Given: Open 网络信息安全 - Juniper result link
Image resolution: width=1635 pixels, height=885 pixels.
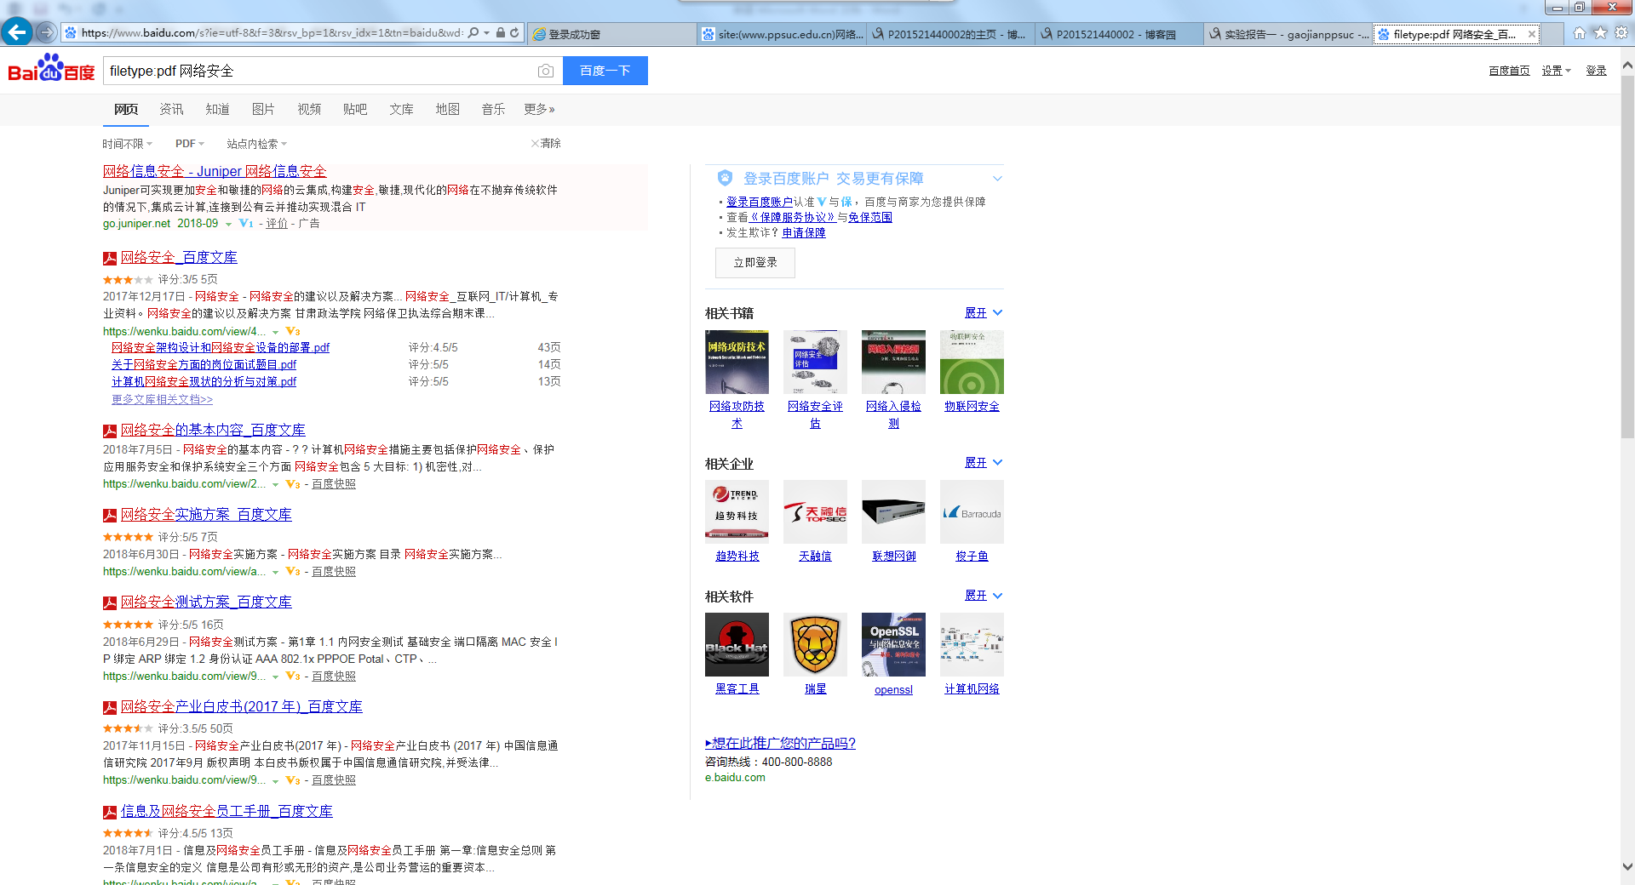Looking at the screenshot, I should 215,172.
